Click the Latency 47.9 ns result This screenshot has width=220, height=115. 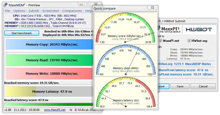tap(178, 59)
